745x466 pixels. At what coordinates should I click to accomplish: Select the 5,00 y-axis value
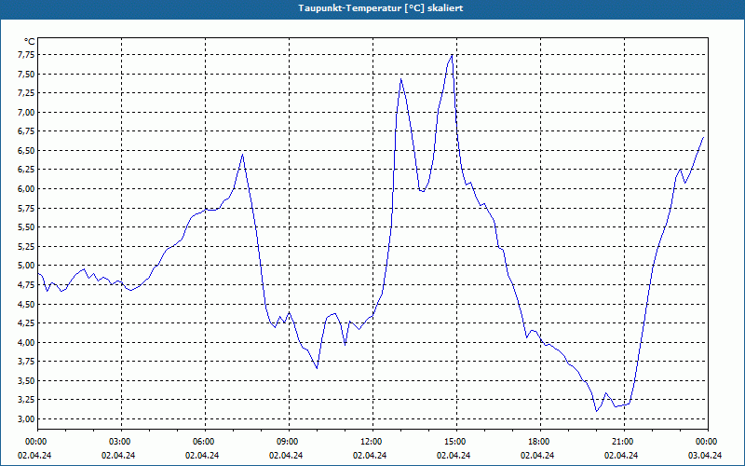click(26, 266)
